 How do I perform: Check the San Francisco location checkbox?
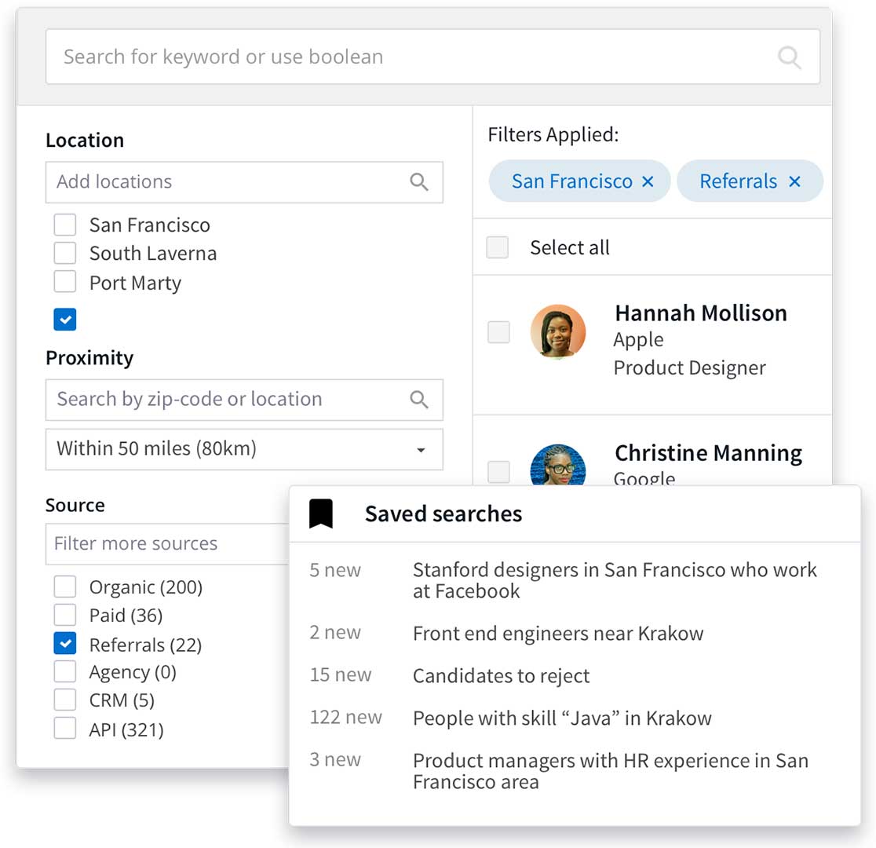coord(65,225)
